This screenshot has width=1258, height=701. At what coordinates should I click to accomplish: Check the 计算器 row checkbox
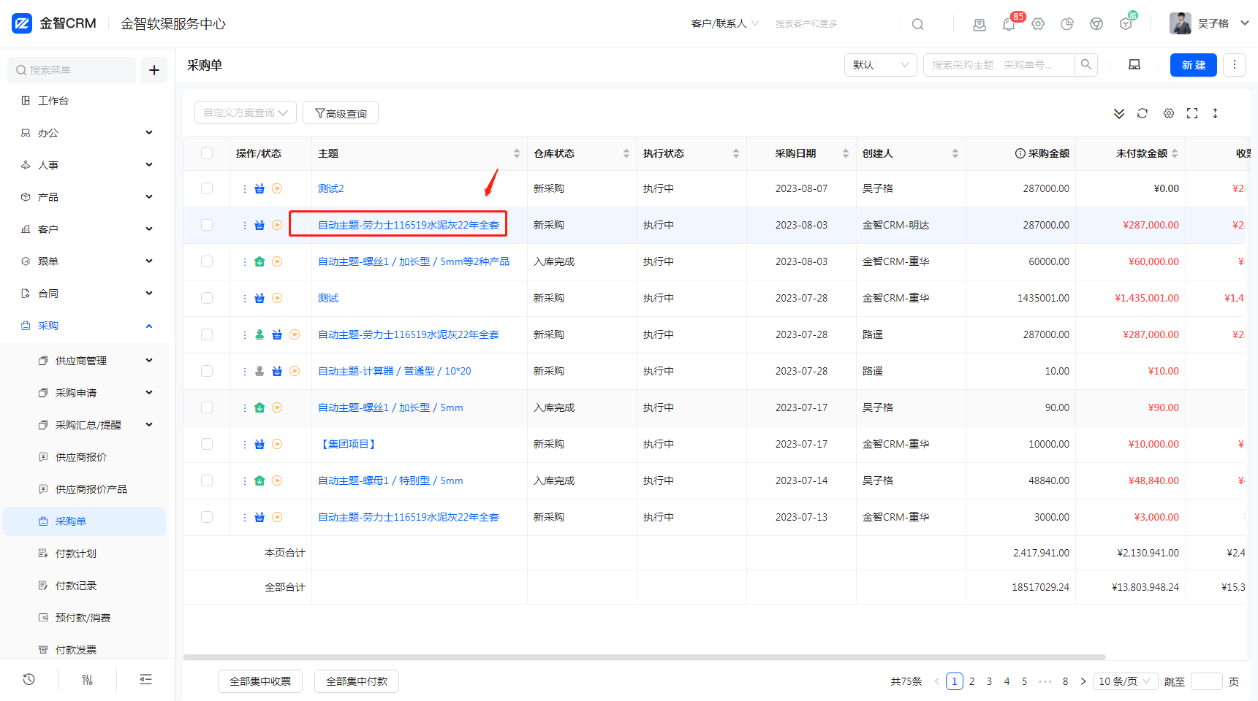tap(207, 371)
